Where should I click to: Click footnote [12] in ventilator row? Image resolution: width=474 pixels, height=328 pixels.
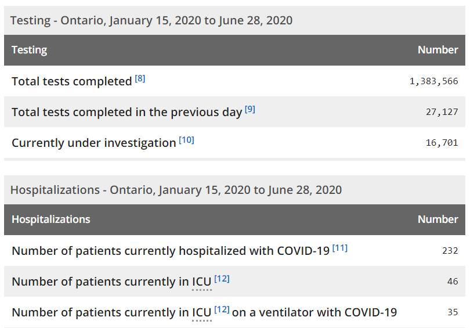coord(222,309)
